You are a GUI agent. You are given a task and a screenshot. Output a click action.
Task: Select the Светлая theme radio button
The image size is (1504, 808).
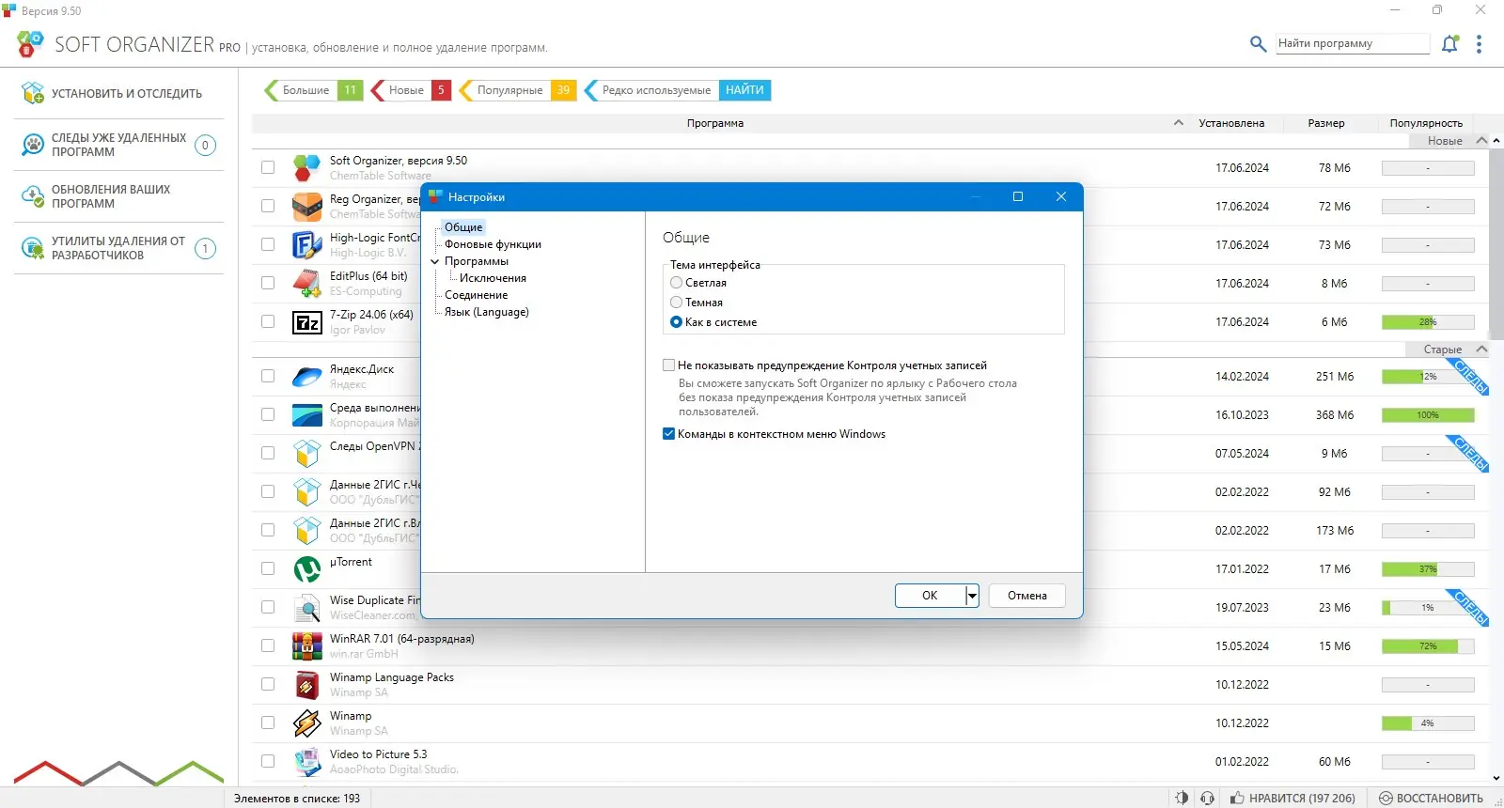tap(676, 283)
